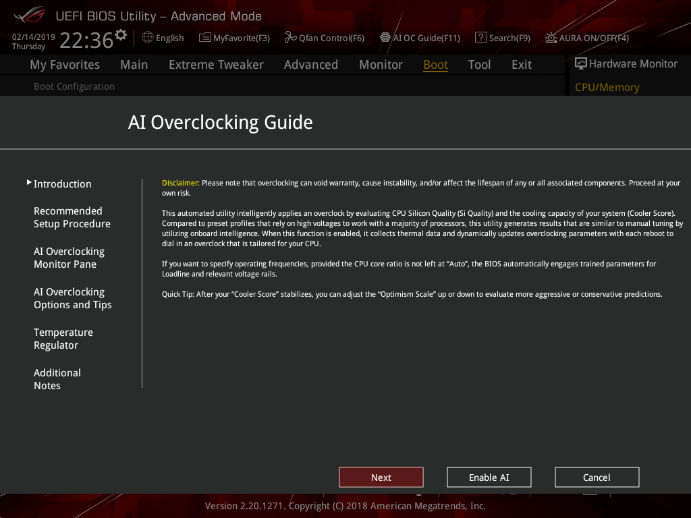Click the Next button

click(381, 477)
